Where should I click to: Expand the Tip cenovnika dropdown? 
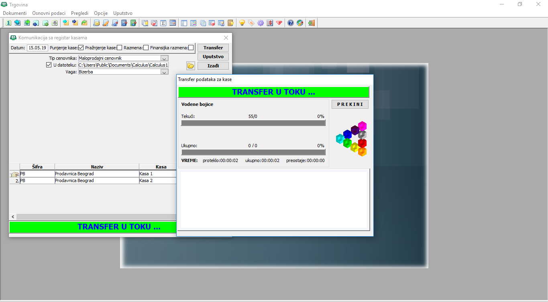click(x=164, y=59)
